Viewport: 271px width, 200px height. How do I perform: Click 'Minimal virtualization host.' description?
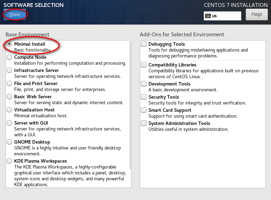click(x=41, y=116)
